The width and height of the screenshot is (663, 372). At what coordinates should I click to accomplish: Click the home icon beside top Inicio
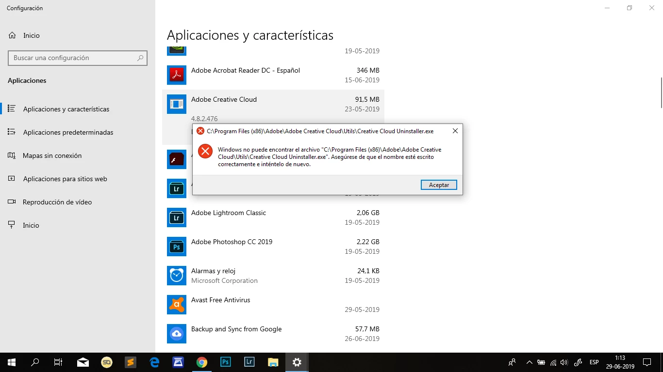click(12, 35)
